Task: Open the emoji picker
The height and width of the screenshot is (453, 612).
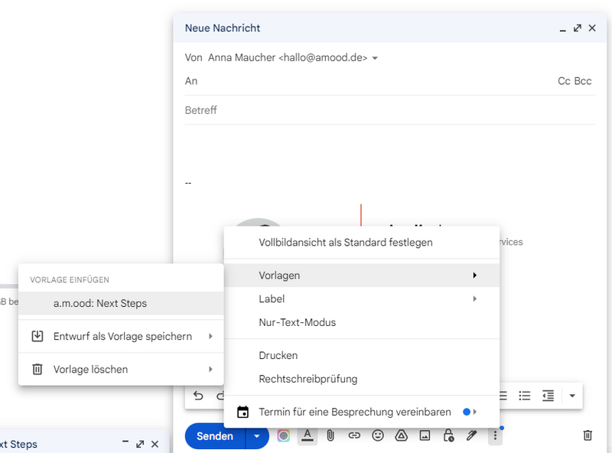Action: pos(377,435)
